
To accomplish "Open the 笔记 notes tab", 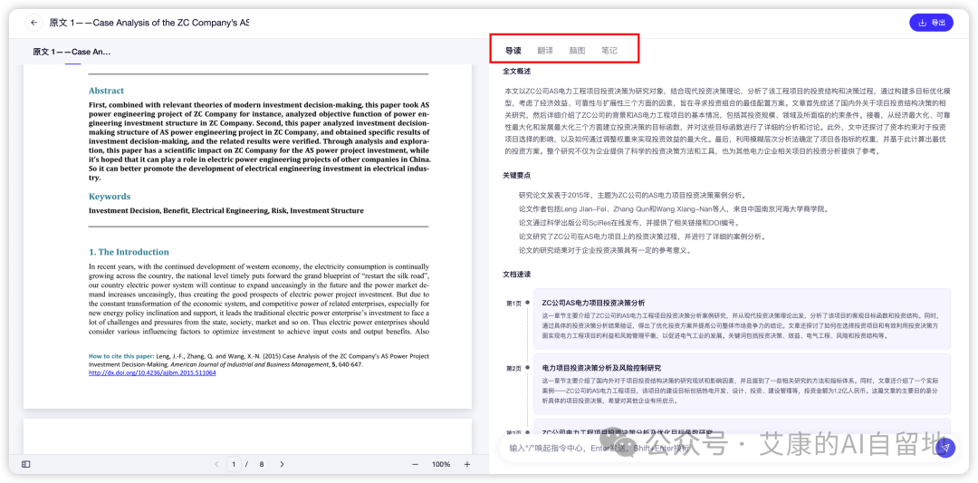I will [609, 51].
